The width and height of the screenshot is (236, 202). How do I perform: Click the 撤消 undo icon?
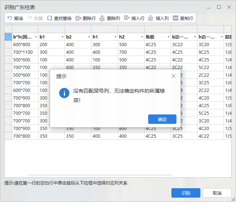[x=10, y=18]
